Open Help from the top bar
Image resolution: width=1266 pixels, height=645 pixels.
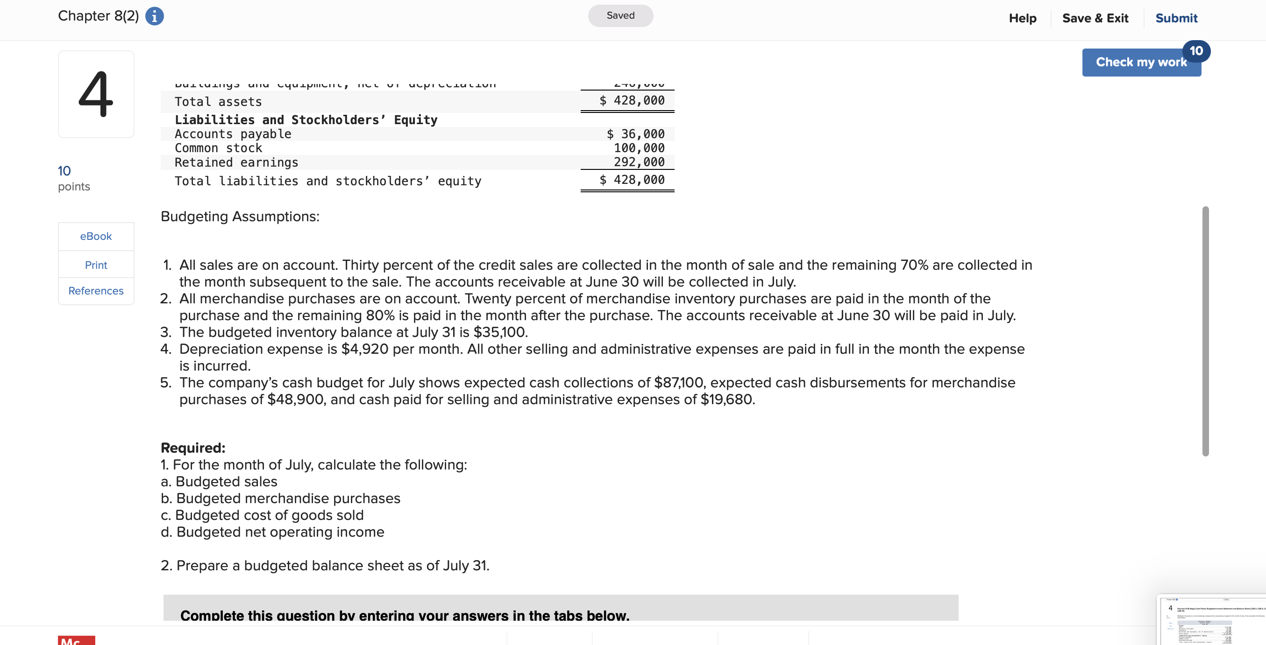[x=1023, y=18]
